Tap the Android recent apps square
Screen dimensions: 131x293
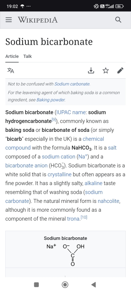pos(36,285)
